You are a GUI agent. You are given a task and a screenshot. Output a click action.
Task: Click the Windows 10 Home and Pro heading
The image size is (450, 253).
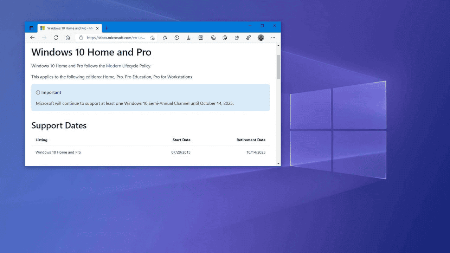[x=91, y=52]
